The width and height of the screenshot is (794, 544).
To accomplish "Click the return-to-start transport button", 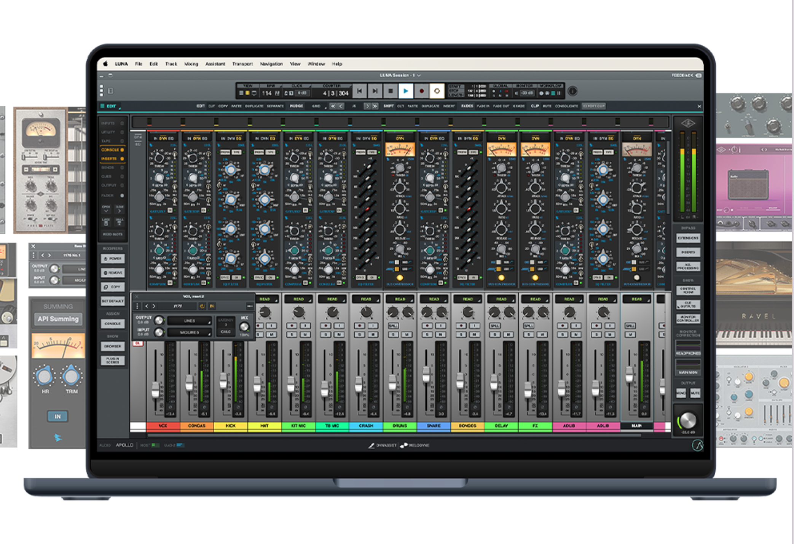I will [x=359, y=91].
